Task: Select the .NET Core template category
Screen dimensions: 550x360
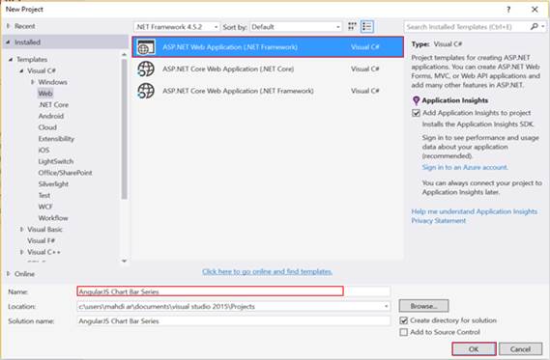Action: click(x=54, y=104)
